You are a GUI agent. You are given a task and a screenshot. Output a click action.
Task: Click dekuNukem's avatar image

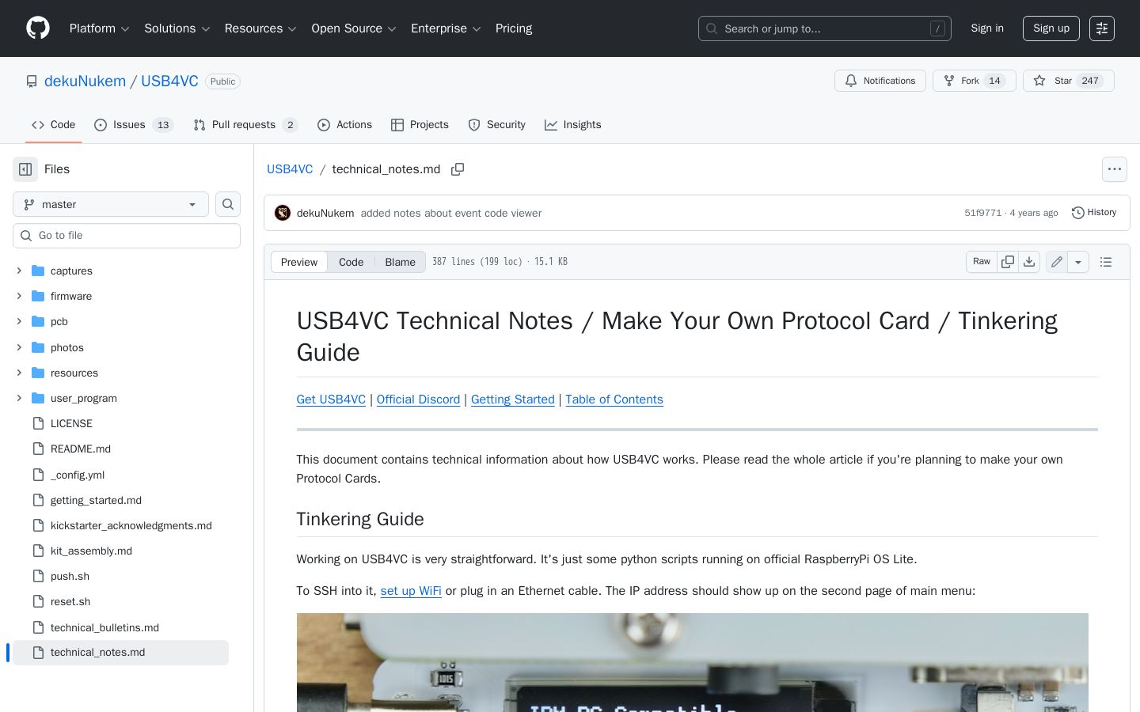[x=283, y=213]
